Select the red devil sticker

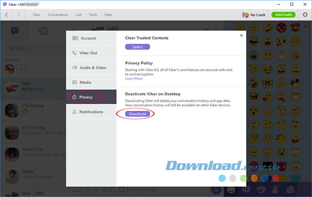pos(281,166)
